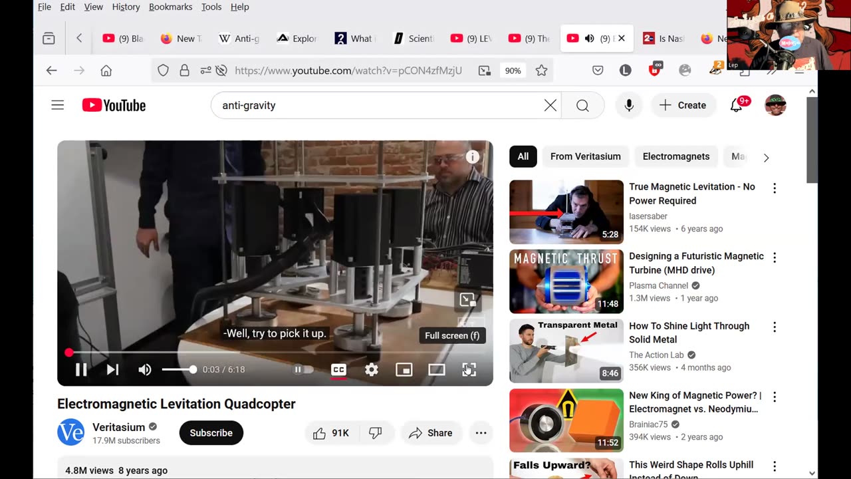Open the Veritasium channel avatar
Image resolution: width=851 pixels, height=479 pixels.
point(70,432)
